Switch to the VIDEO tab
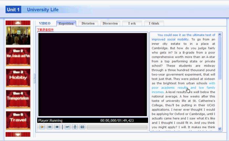The image size is (229, 141). click(45, 23)
